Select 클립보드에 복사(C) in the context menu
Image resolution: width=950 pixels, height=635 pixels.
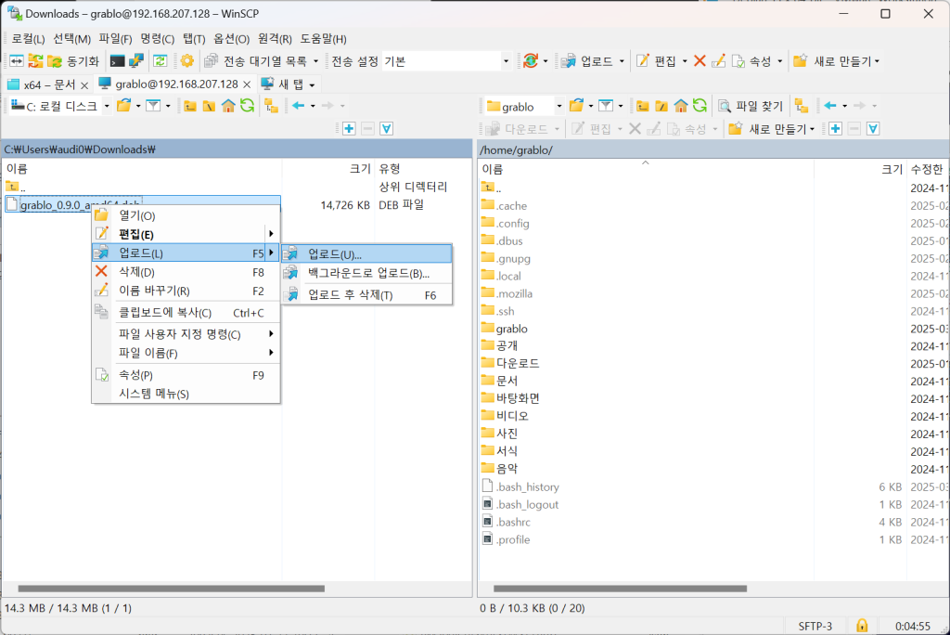(x=186, y=313)
